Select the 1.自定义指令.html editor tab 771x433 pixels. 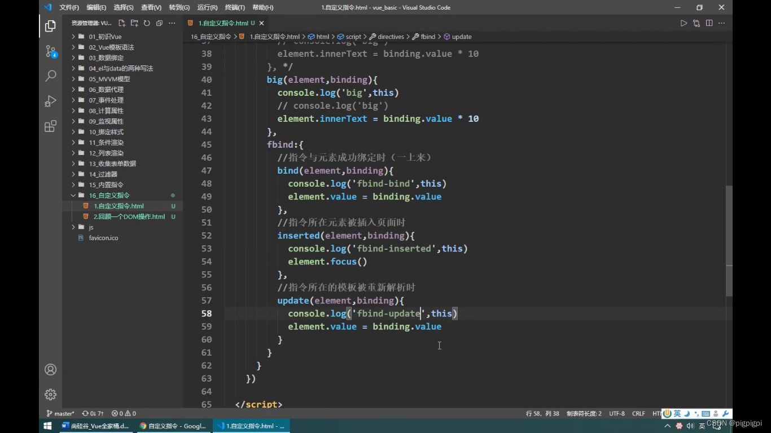(x=226, y=23)
